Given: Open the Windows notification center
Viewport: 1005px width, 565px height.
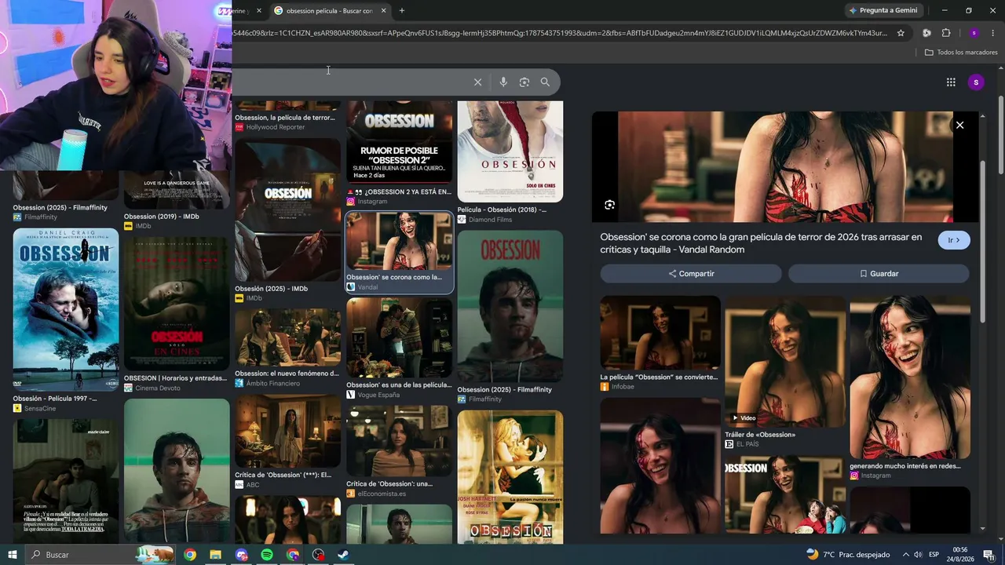Looking at the screenshot, I should [x=989, y=555].
